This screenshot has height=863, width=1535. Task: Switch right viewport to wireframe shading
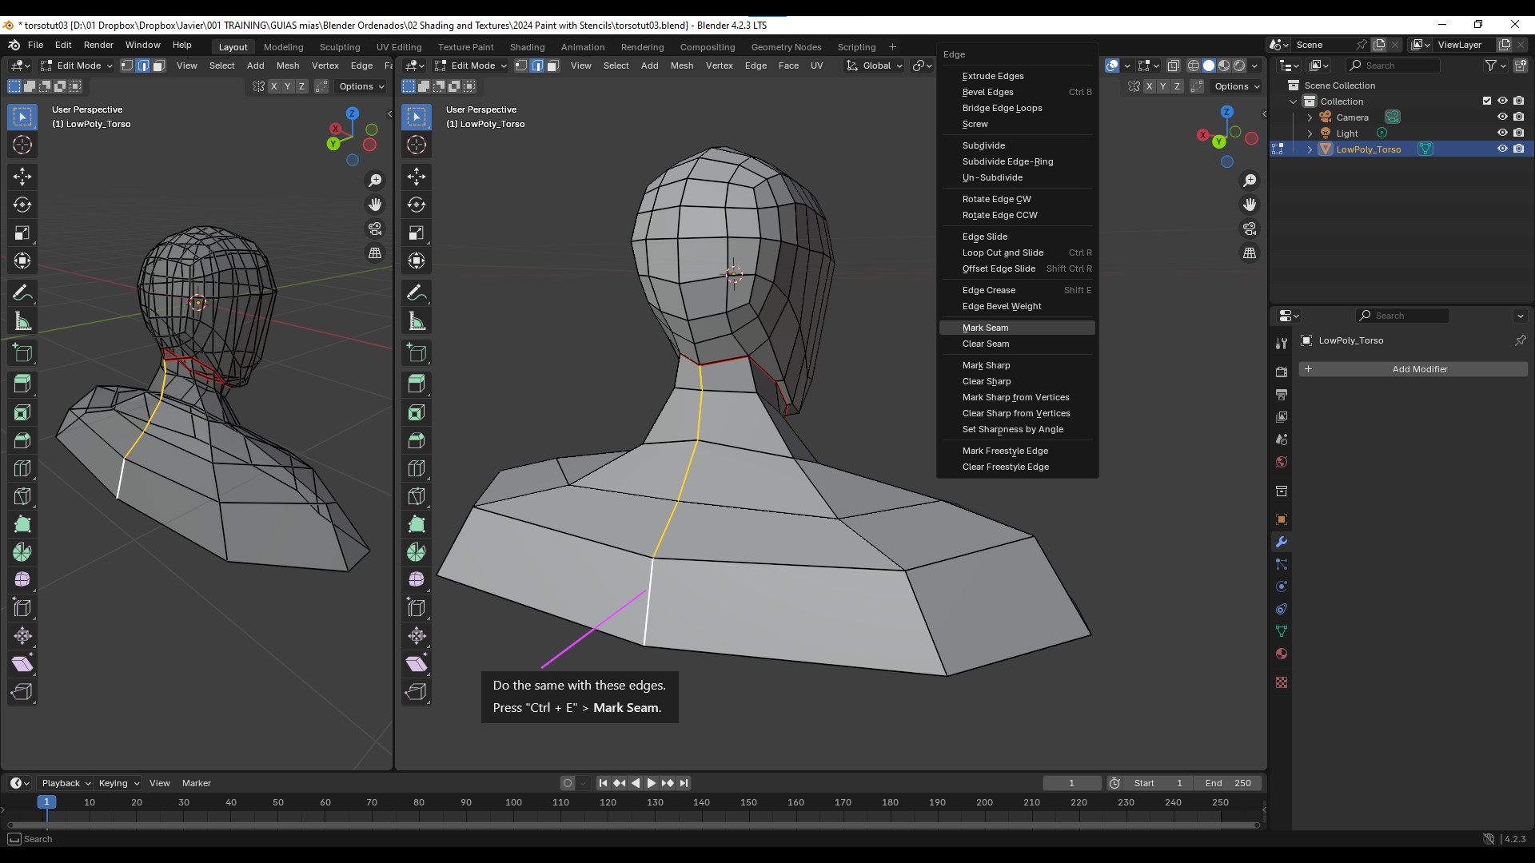click(1194, 66)
